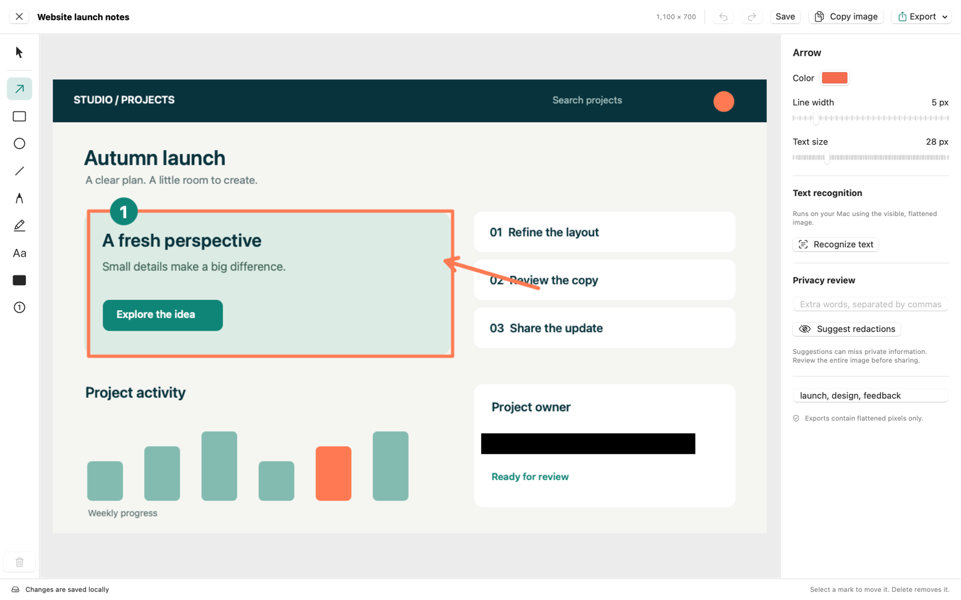Select the black redaction block tool

coord(19,280)
